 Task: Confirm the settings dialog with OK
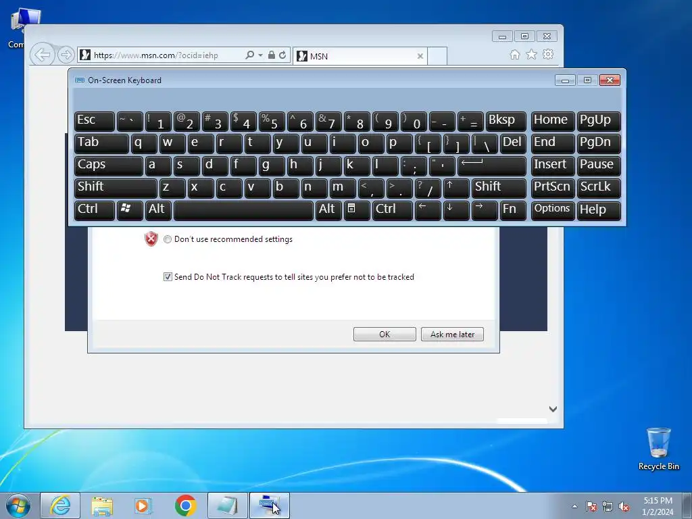385,334
